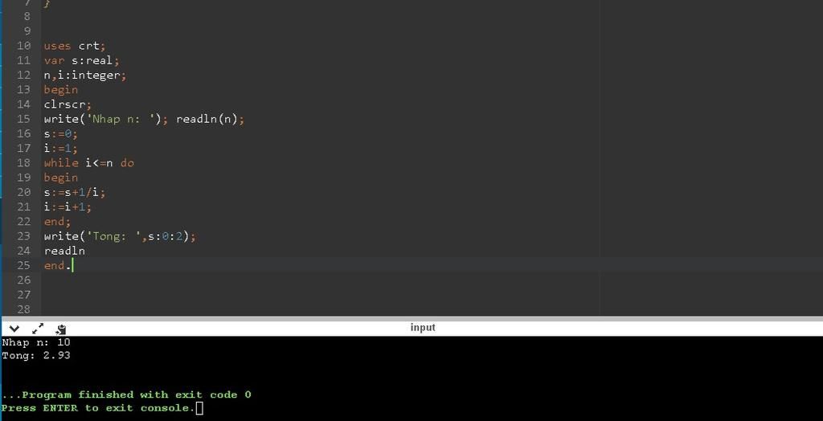This screenshot has height=421, width=823.
Task: Click 'Nhap n: 10' in console output
Action: (x=35, y=342)
